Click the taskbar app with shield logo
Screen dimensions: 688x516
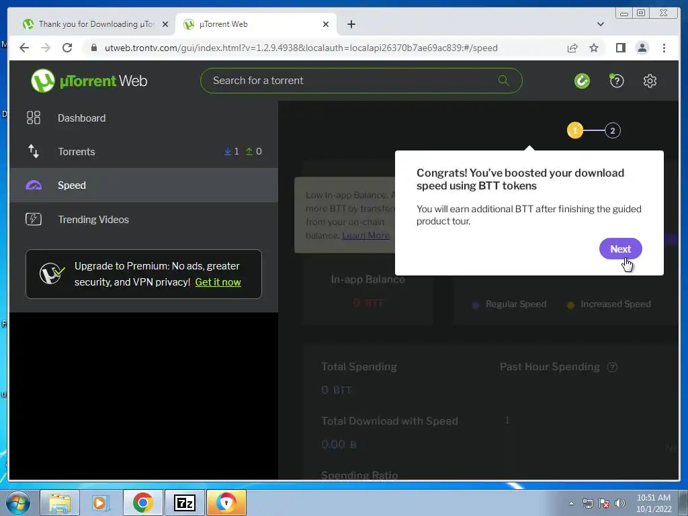point(226,503)
